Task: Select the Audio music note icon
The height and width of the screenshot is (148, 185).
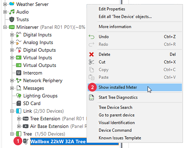Action: (x=12, y=12)
